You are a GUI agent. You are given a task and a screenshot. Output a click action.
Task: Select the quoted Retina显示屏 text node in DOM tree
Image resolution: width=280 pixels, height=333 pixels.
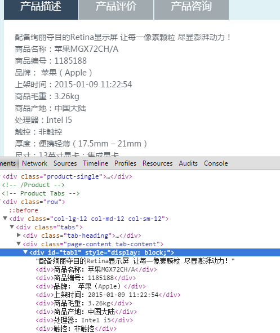click(135, 261)
